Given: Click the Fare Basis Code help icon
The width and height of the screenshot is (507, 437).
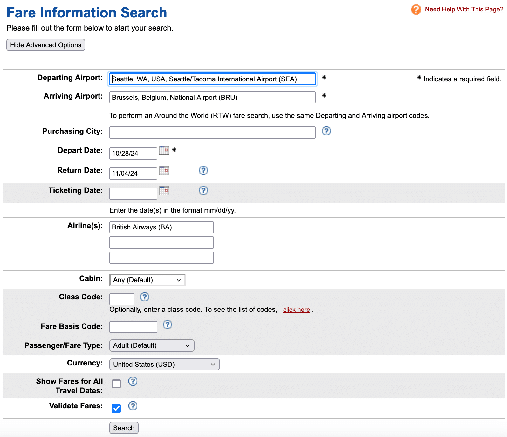Looking at the screenshot, I should [167, 324].
